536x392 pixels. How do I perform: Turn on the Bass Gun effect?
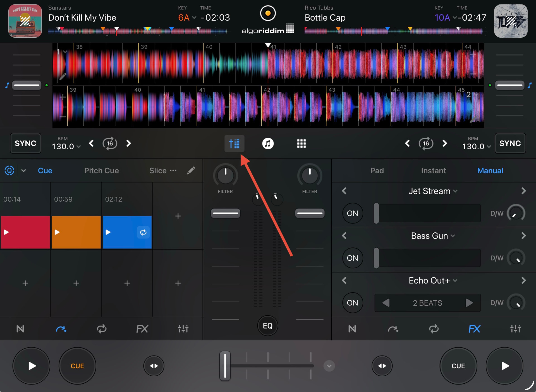pyautogui.click(x=352, y=258)
